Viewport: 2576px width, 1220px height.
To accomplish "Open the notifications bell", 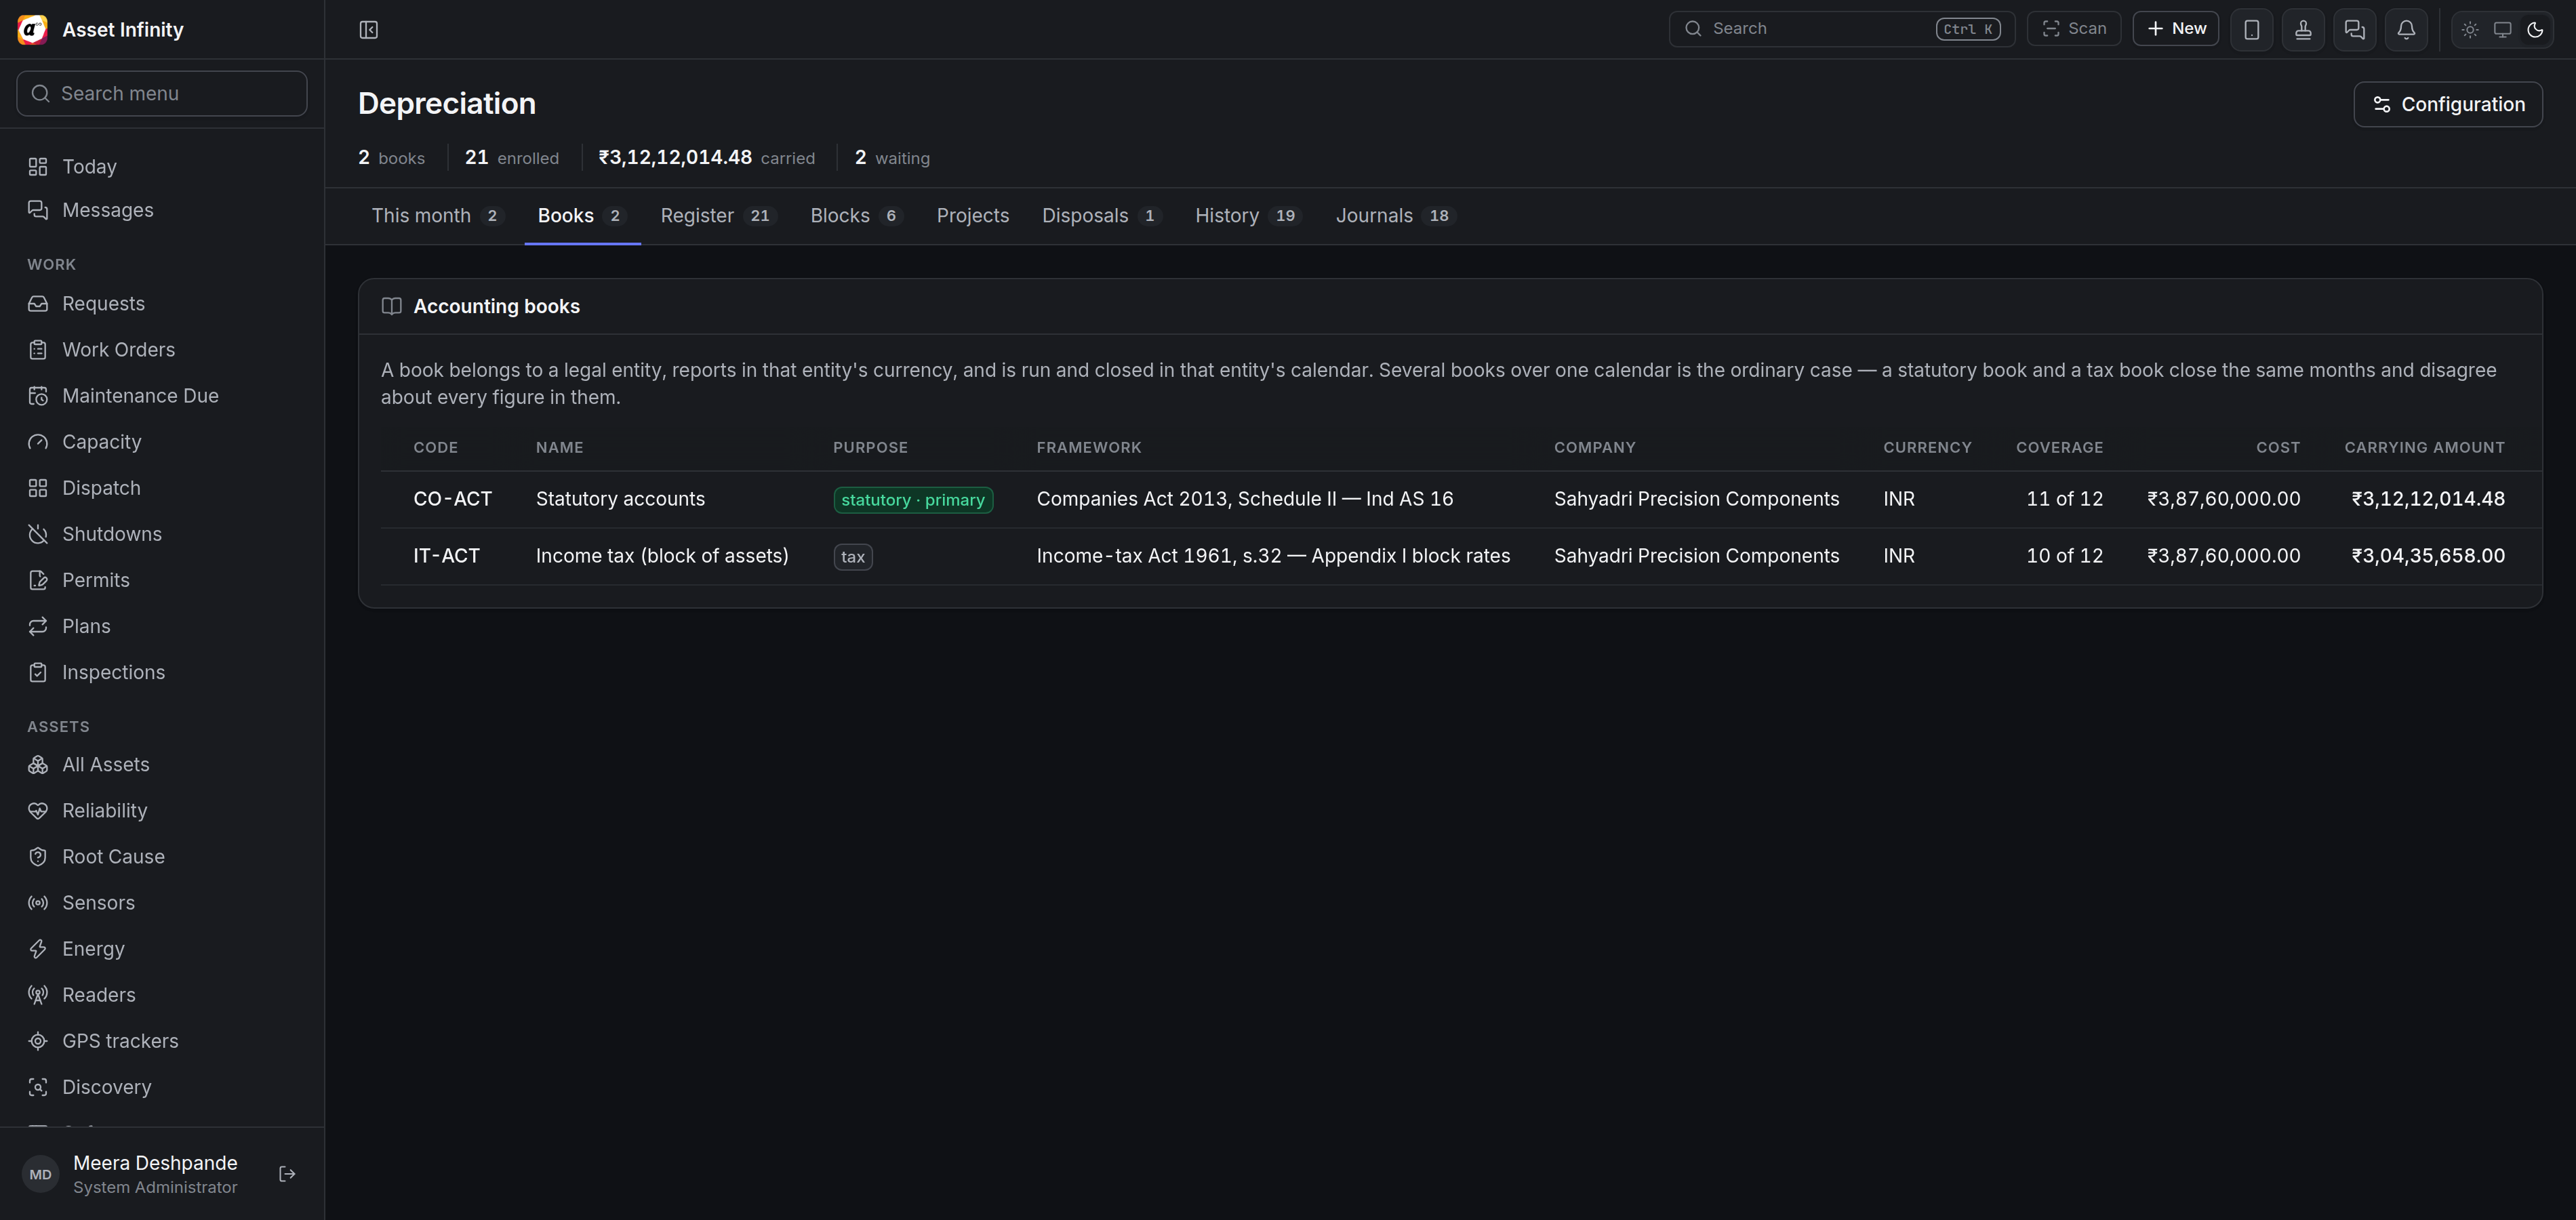I will click(x=2406, y=29).
